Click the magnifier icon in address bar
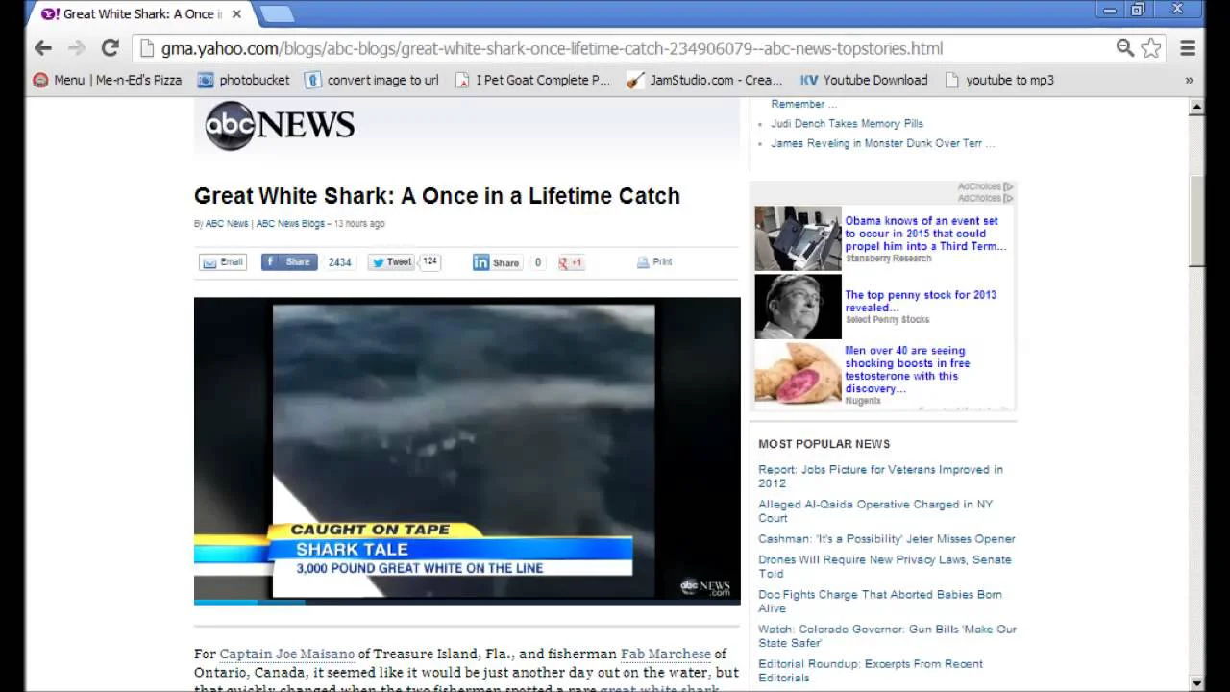Image resolution: width=1230 pixels, height=692 pixels. tap(1124, 48)
